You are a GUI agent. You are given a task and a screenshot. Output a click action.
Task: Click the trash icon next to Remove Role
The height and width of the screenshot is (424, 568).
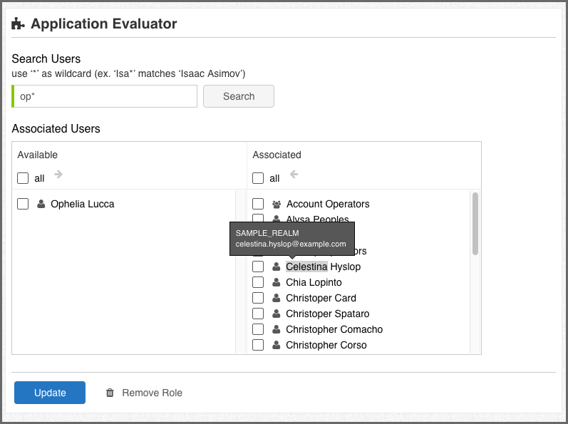[110, 393]
